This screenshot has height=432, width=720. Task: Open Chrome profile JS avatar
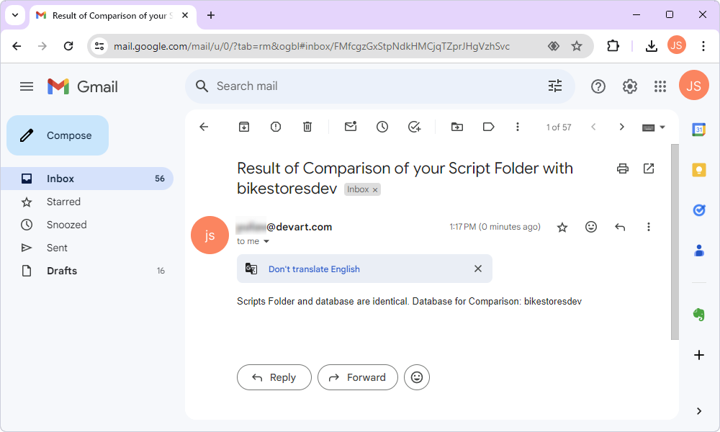pyautogui.click(x=676, y=45)
